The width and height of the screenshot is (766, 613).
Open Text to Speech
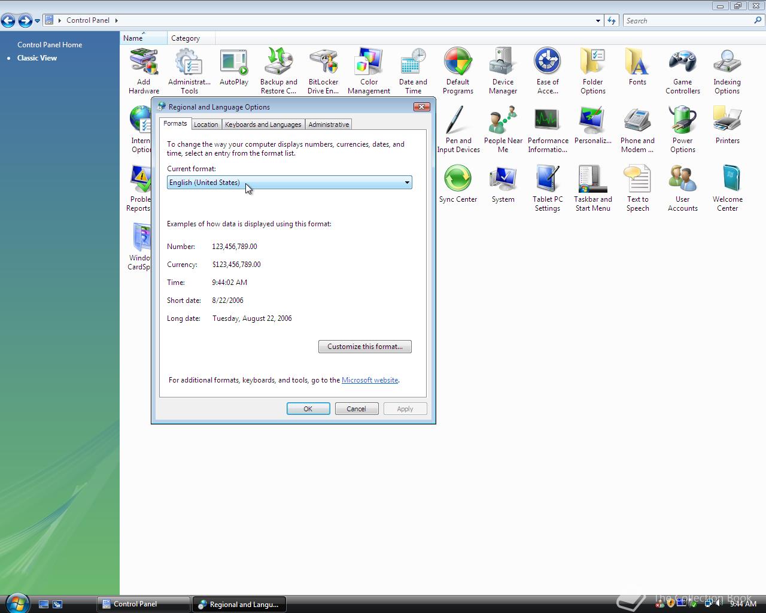click(637, 188)
